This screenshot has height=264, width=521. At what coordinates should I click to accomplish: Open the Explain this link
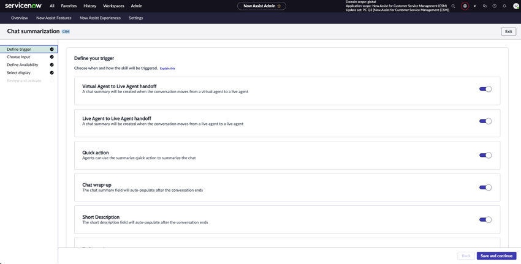point(167,69)
